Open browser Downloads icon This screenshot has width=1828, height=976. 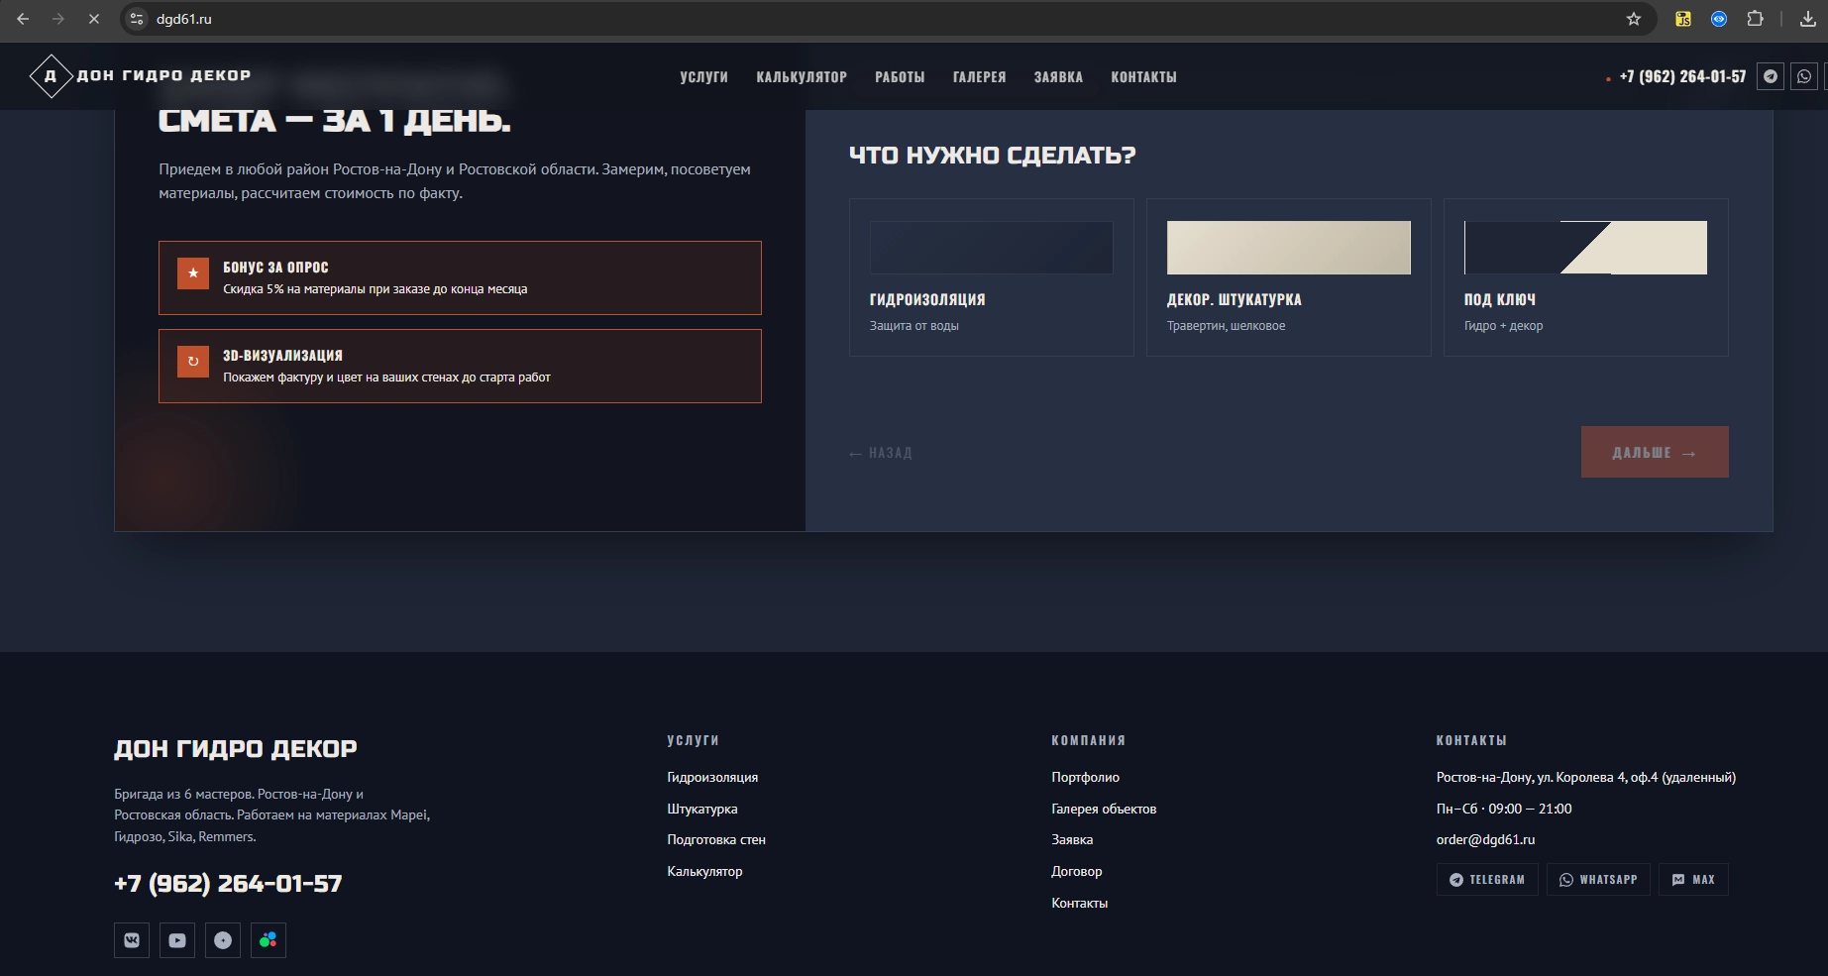pyautogui.click(x=1808, y=19)
